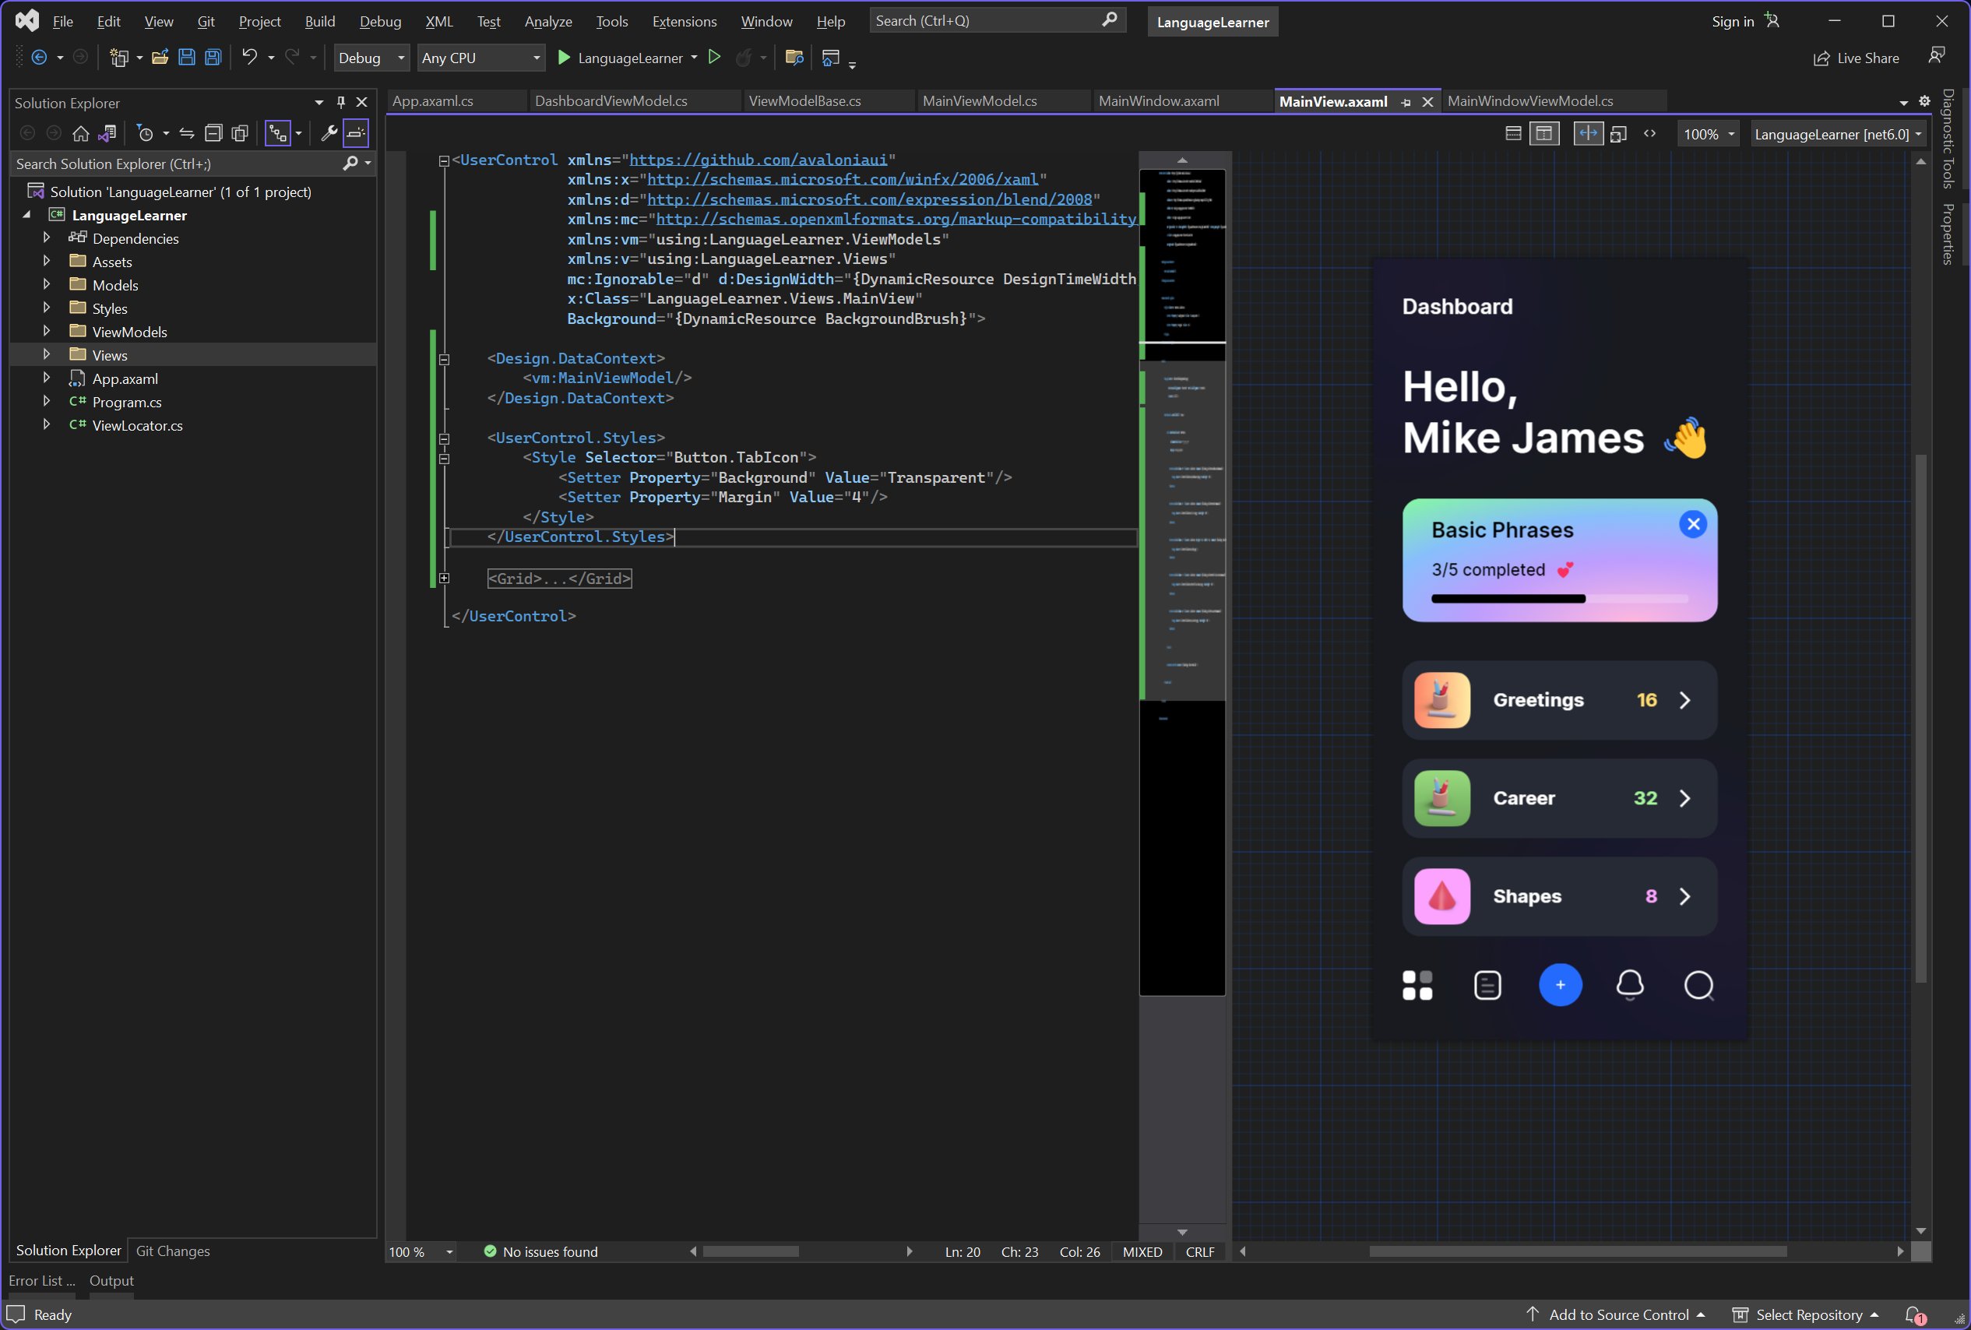This screenshot has height=1330, width=1971.
Task: Click the editor horizontal scrollbar thumb
Action: click(751, 1252)
